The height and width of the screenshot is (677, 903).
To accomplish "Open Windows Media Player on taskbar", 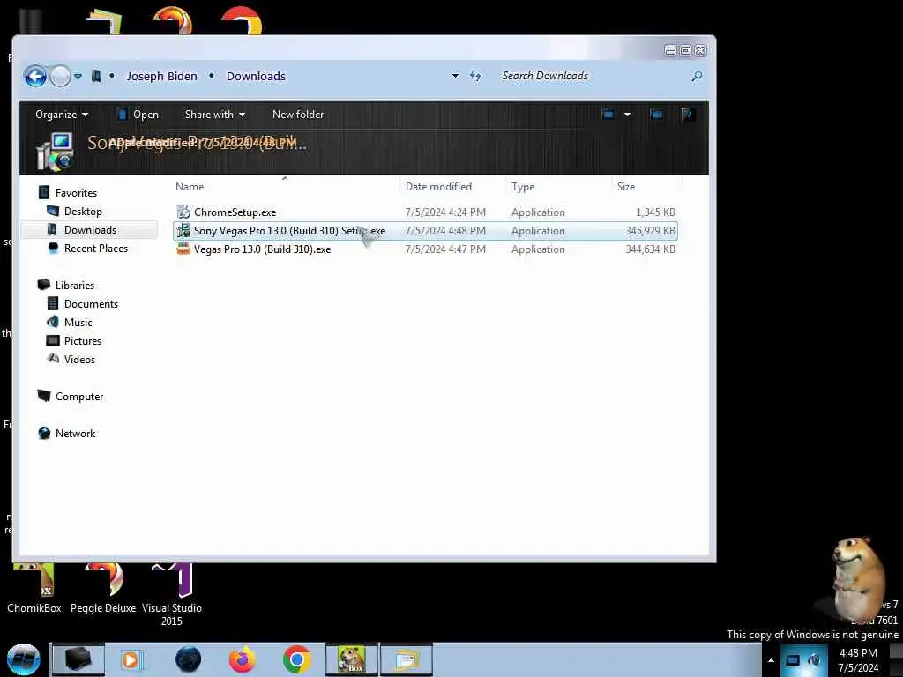I will click(x=131, y=659).
